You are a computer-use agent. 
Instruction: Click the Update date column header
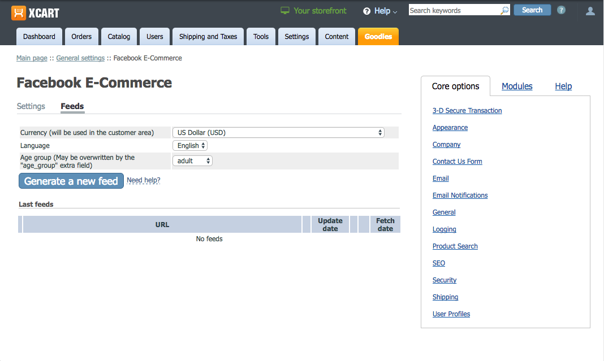click(x=330, y=224)
